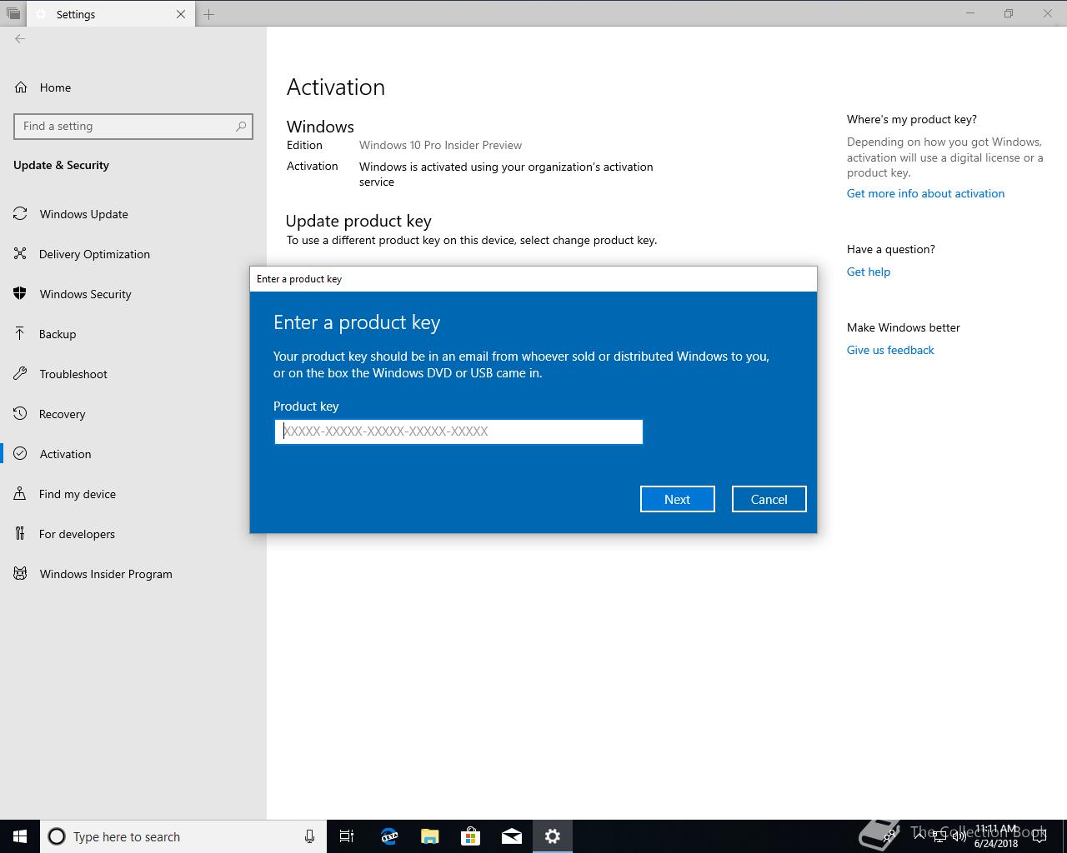Cancel the Enter a product key dialog
Viewport: 1067px width, 853px height.
coord(769,499)
